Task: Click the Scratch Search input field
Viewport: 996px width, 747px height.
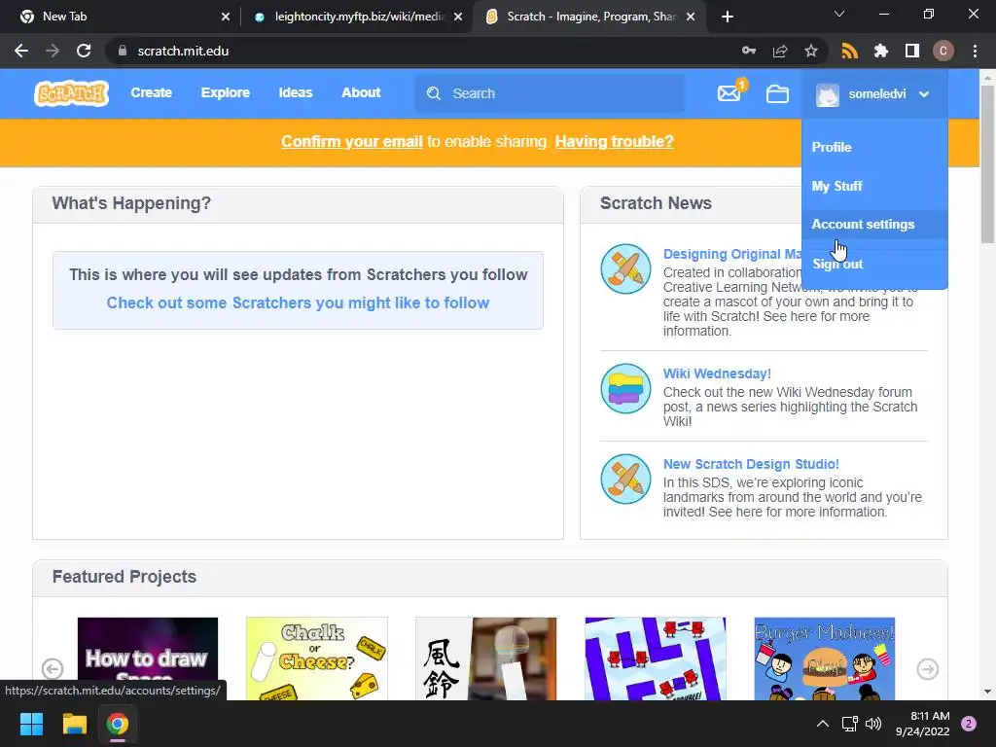Action: click(x=551, y=93)
